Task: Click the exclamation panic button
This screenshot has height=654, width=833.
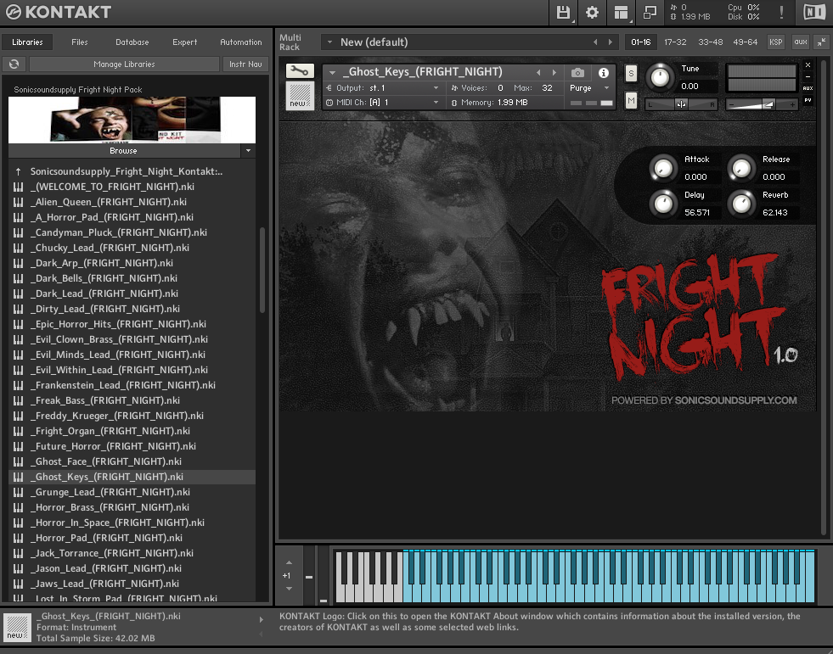Action: 781,12
